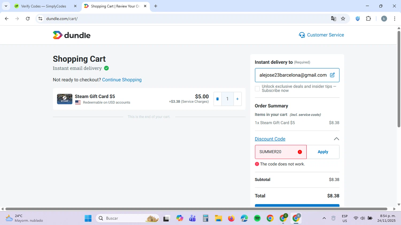401x225 pixels.
Task: Open the Calculator app on taskbar
Action: coord(205,218)
